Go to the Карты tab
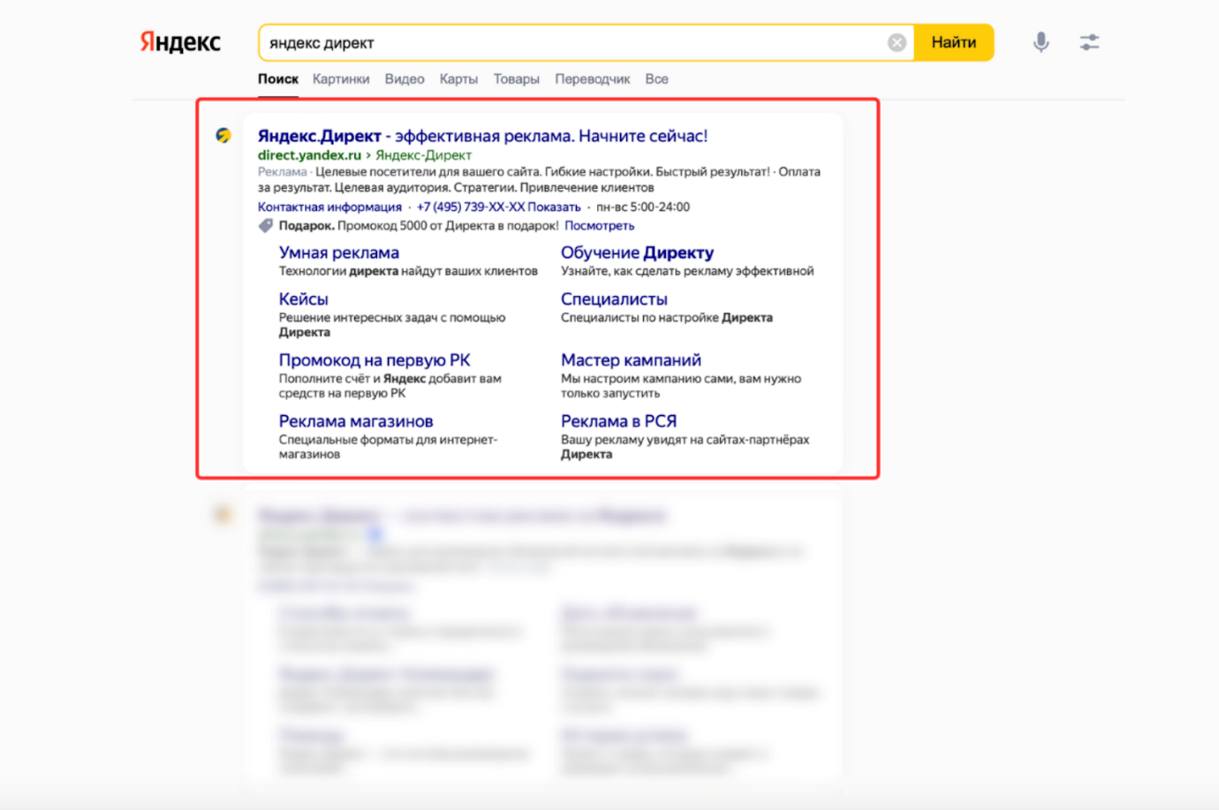1219x810 pixels. (458, 79)
